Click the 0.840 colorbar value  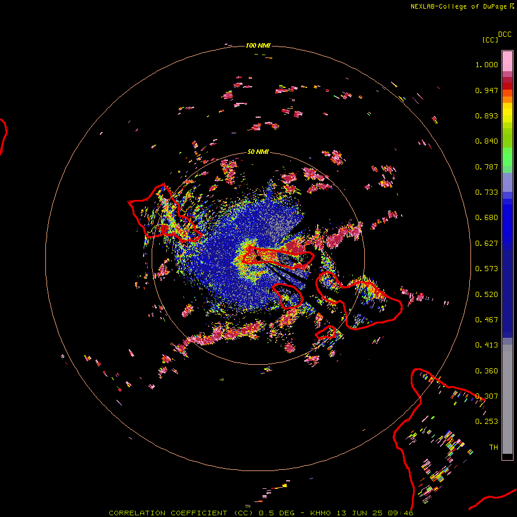point(487,141)
